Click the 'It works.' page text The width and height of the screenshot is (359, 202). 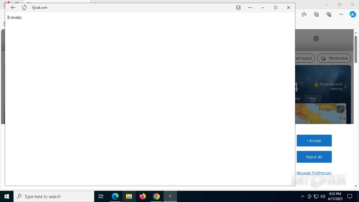[x=15, y=17]
